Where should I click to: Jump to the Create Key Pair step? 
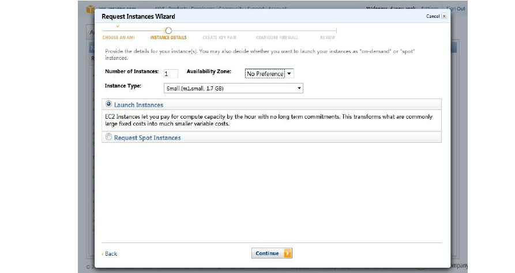219,37
